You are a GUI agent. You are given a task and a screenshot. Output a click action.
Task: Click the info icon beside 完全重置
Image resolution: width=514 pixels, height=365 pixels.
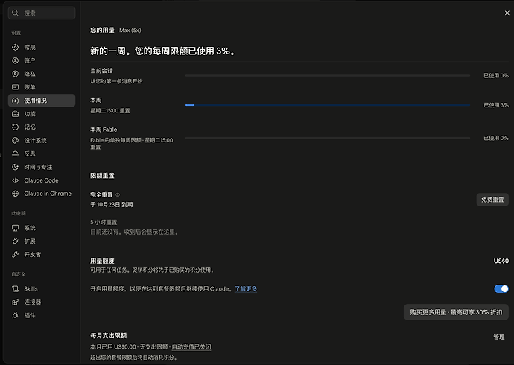pyautogui.click(x=118, y=194)
